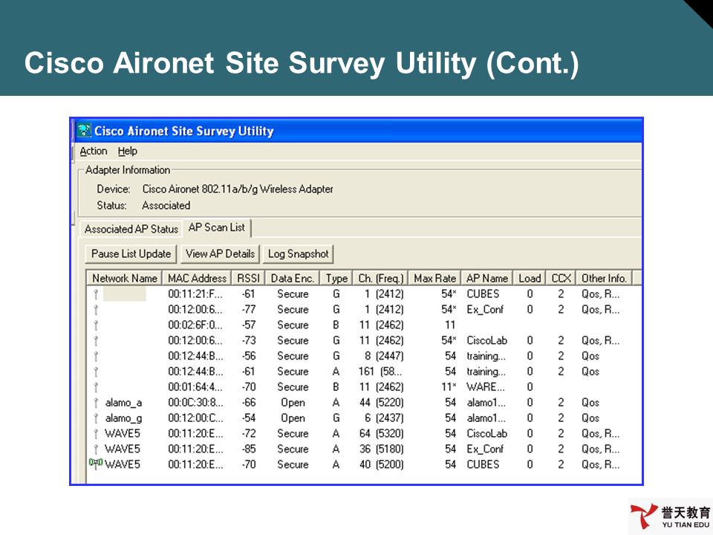Image resolution: width=713 pixels, height=535 pixels.
Task: Sort by the Network Name column header
Action: (x=124, y=278)
